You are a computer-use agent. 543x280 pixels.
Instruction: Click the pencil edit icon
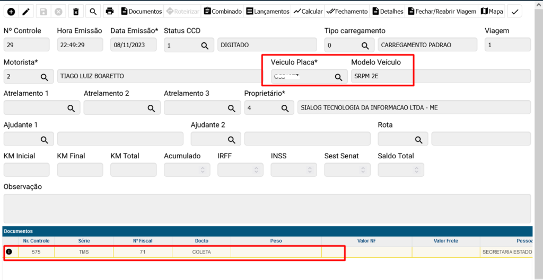click(x=26, y=11)
